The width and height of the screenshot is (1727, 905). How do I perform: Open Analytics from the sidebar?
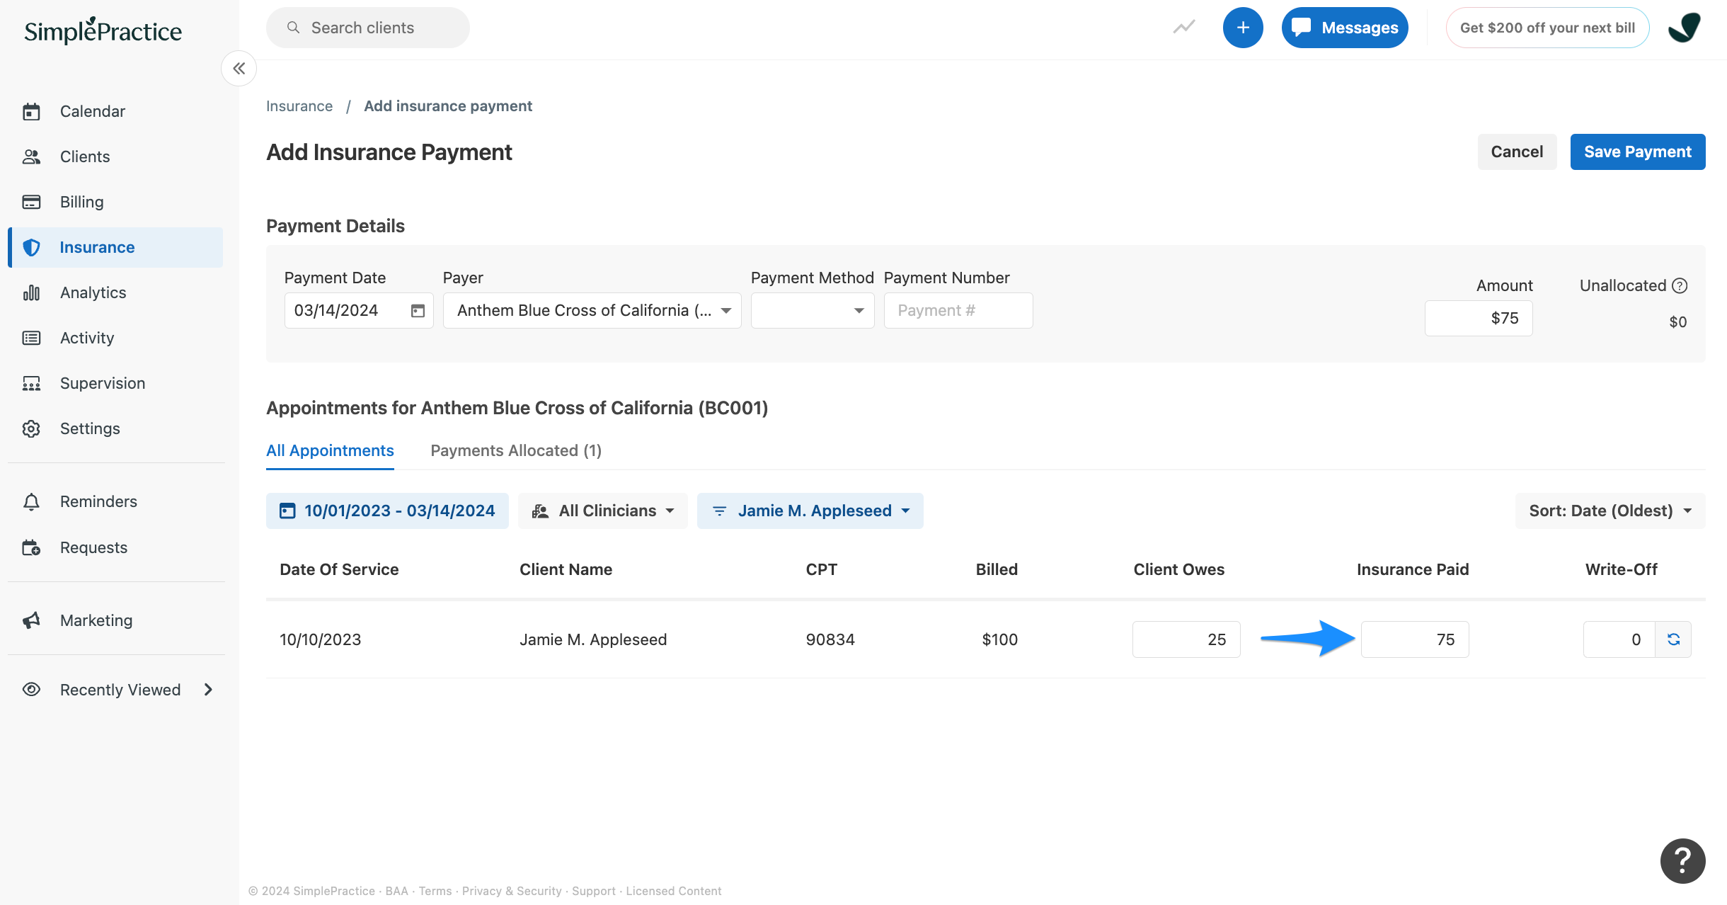(x=115, y=292)
